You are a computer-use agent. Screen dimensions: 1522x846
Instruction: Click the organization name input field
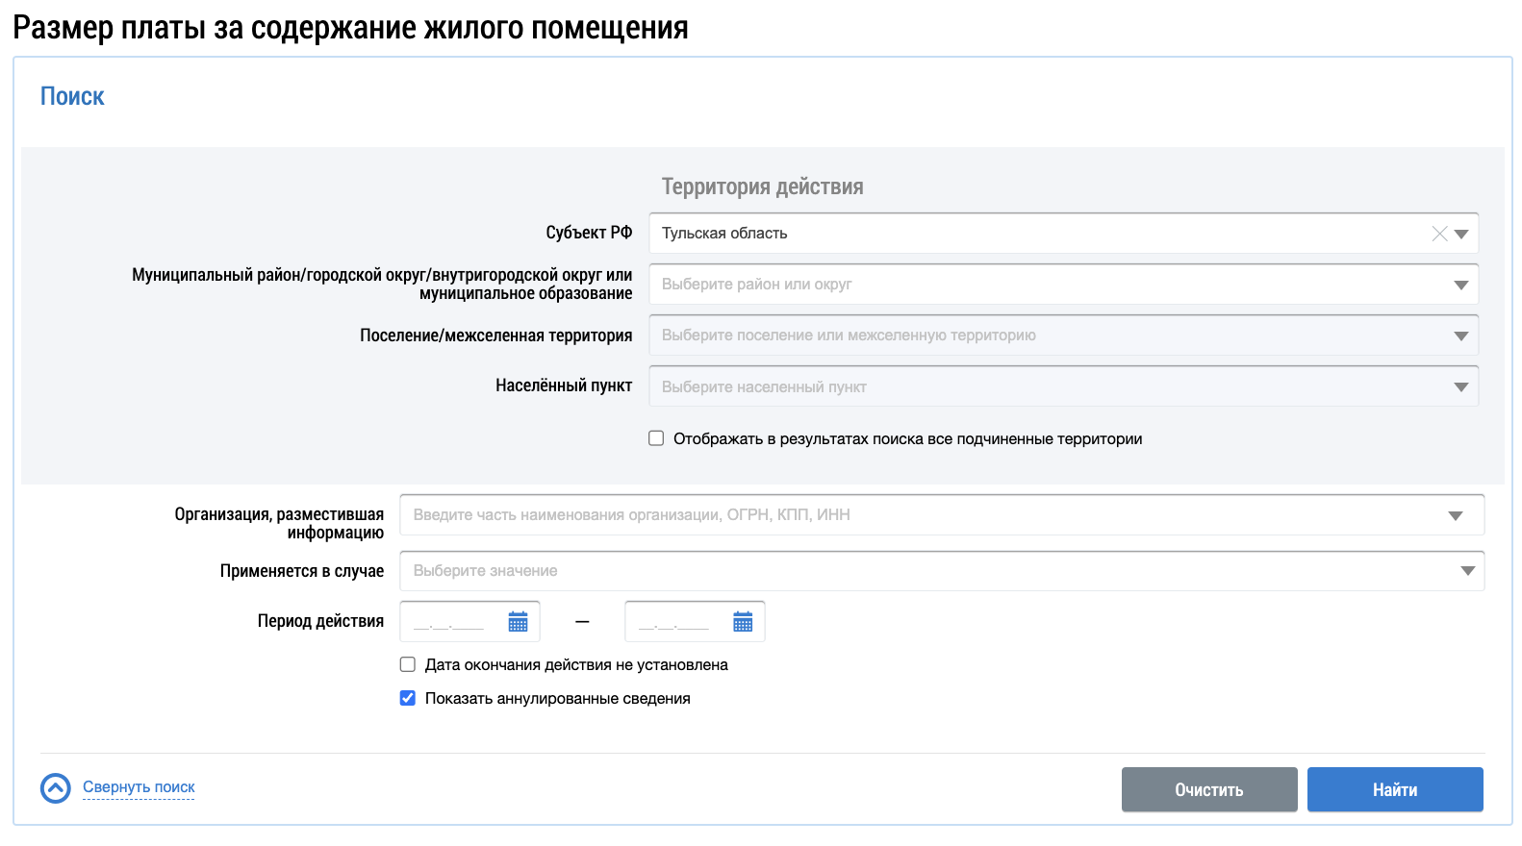[x=924, y=515]
